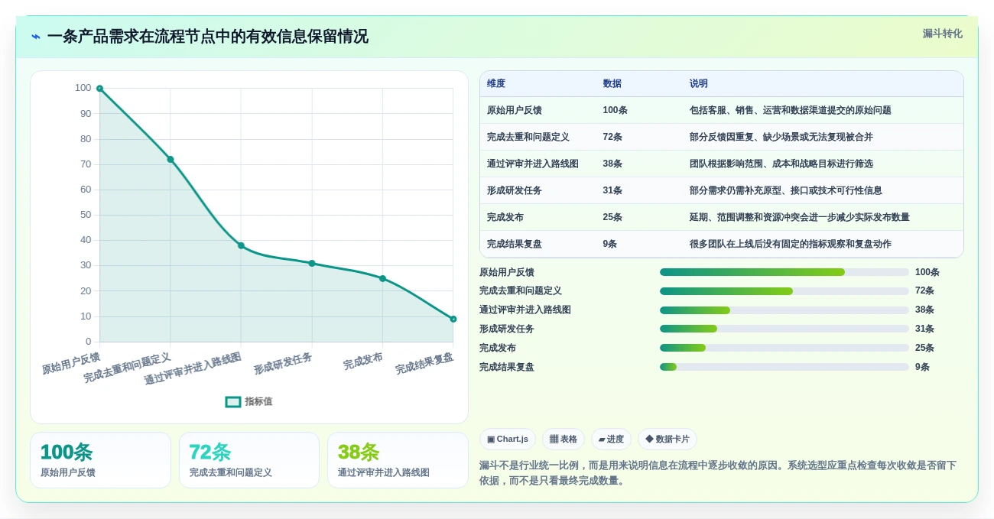
Task: Click the 9条 progress bar for 完成结果复盘
Action: (x=784, y=367)
